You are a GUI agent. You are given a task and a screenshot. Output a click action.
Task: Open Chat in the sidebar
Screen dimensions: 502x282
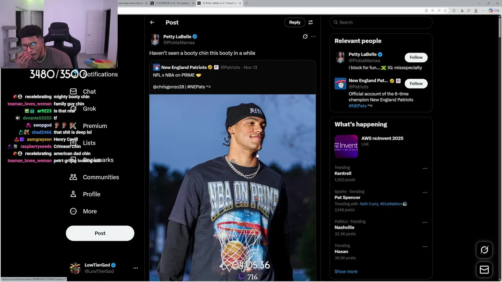(89, 91)
